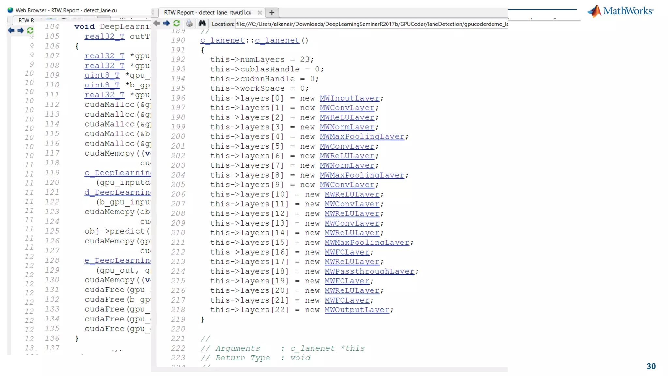Screen dimensions: 668x376
Task: Open find with the binoculars icon
Action: point(202,23)
